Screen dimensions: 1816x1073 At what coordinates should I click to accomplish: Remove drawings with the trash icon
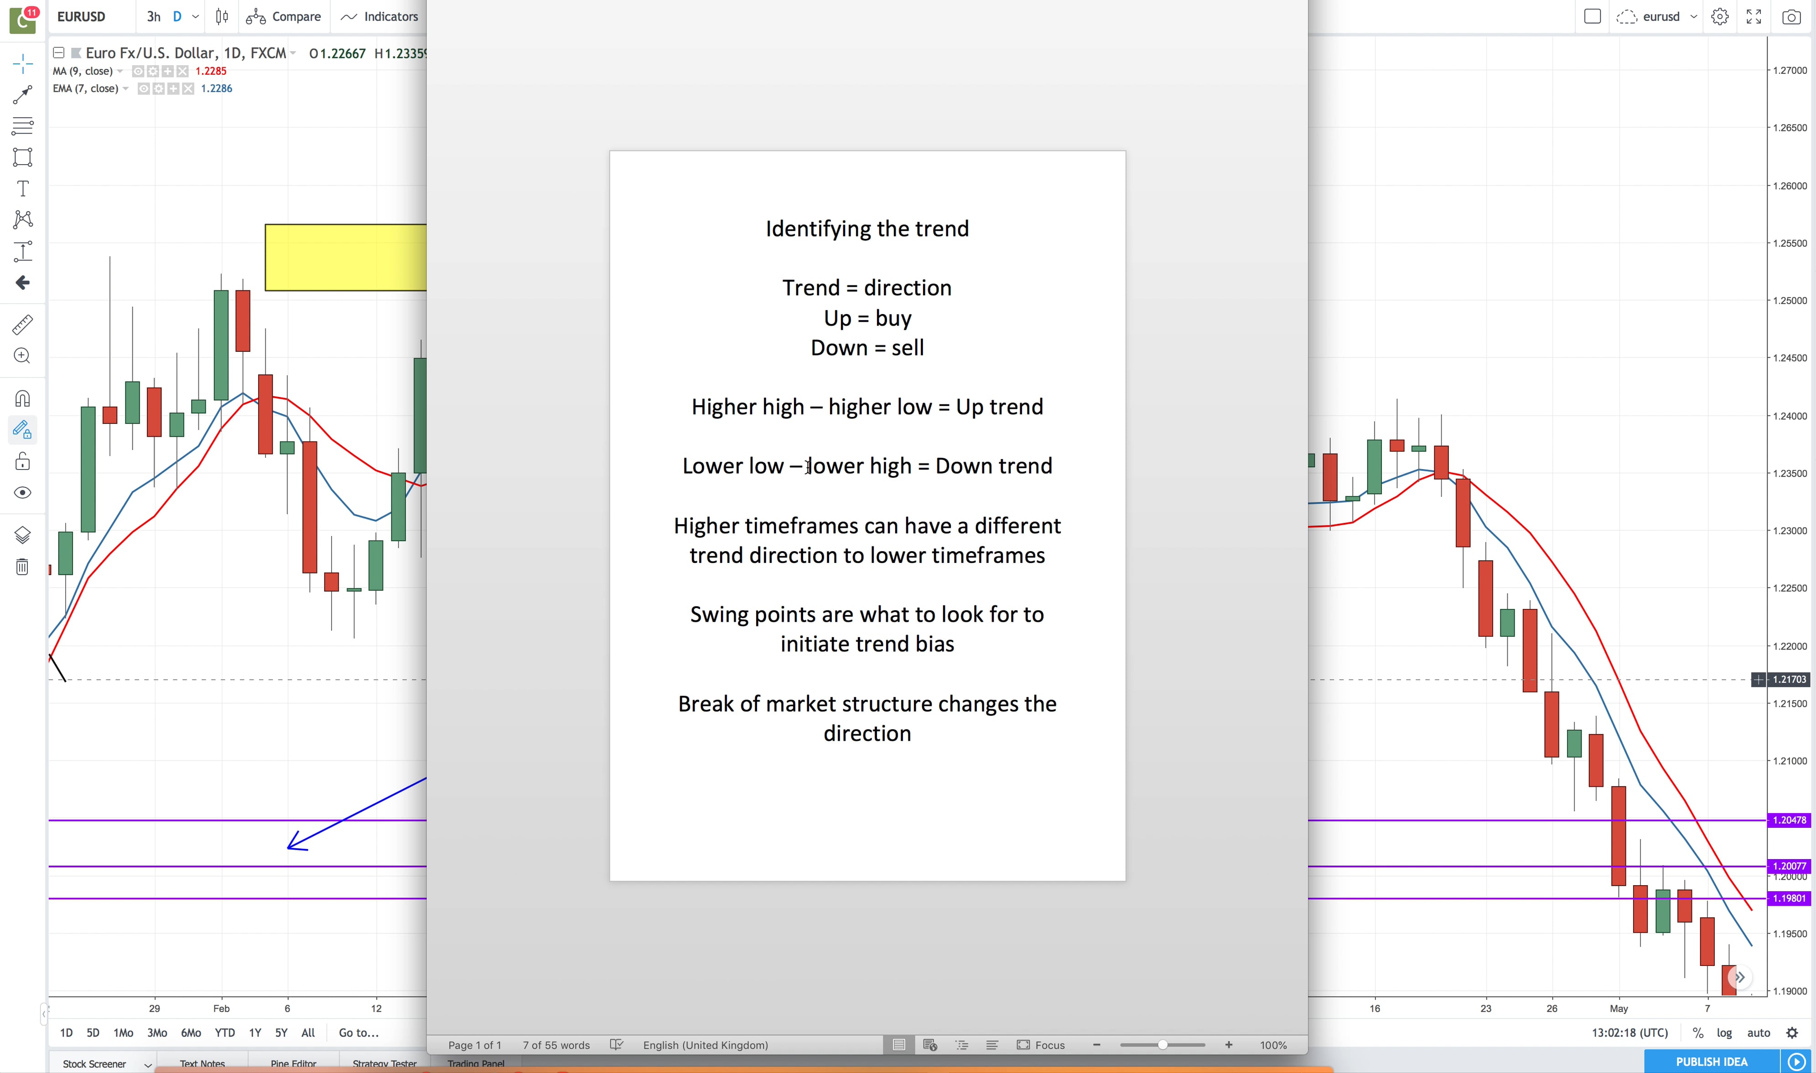pos(22,567)
